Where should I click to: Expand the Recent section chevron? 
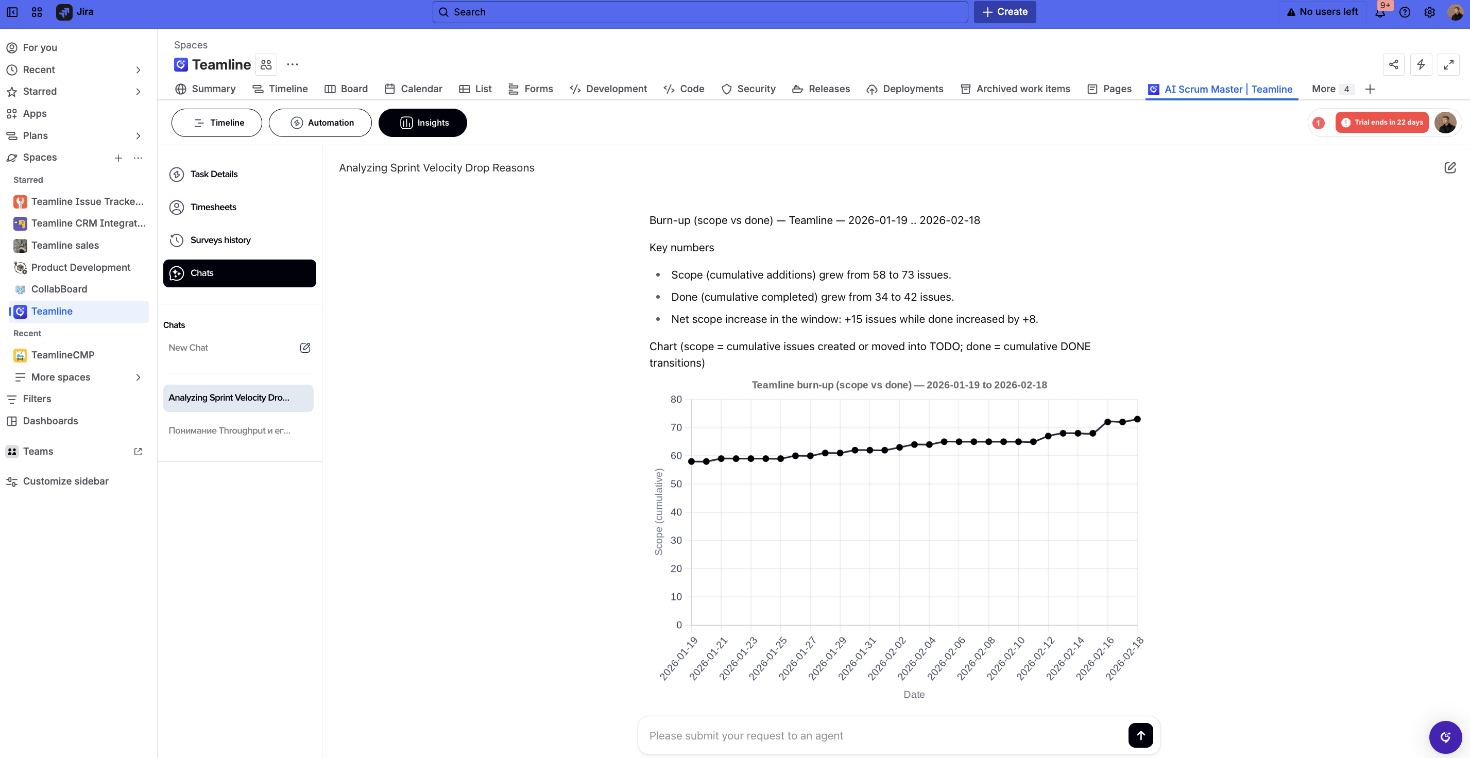coord(138,70)
